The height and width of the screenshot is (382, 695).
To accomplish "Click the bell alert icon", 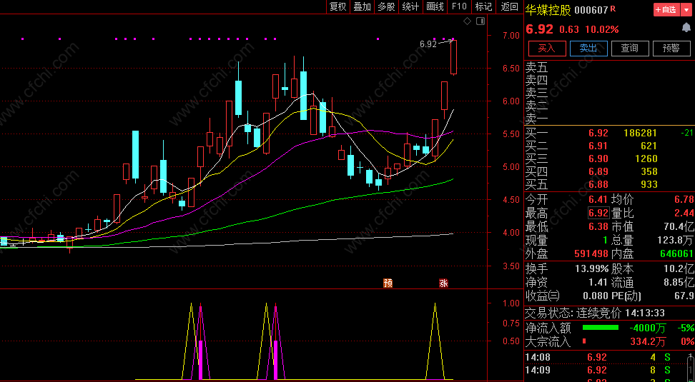I will [x=686, y=28].
